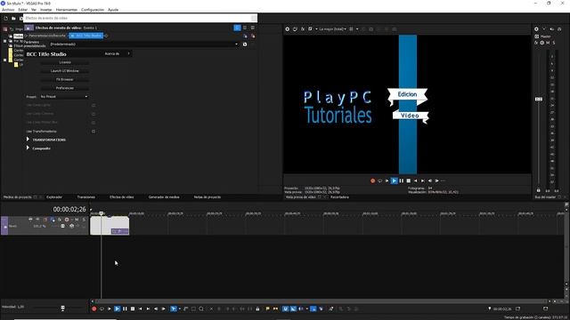Image resolution: width=570 pixels, height=320 pixels.
Task: Mute the video track with M button
Action: click(x=77, y=220)
